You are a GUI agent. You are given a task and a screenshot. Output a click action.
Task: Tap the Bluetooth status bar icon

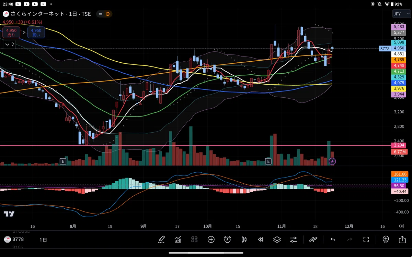click(x=373, y=4)
